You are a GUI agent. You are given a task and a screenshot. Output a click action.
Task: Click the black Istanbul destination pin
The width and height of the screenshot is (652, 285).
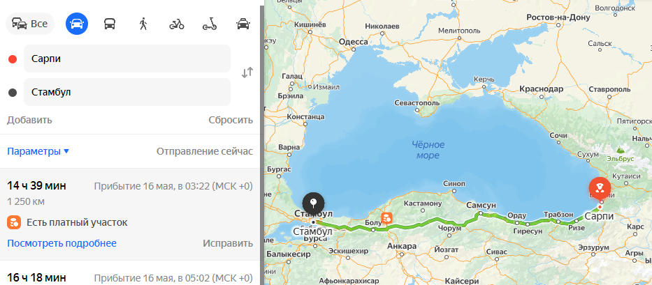coord(314,203)
